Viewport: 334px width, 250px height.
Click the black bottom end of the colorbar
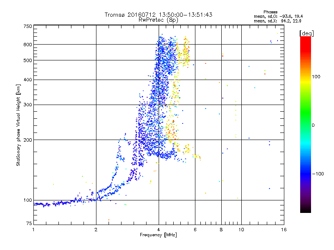(306, 210)
